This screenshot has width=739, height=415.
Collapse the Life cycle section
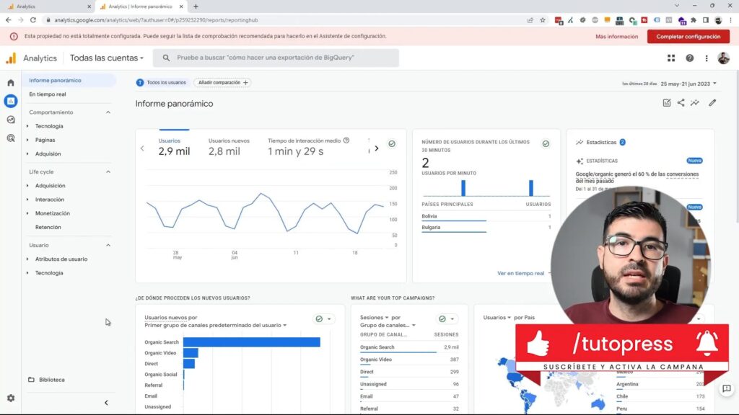(108, 171)
